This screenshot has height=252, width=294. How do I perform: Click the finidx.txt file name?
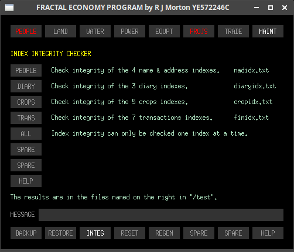click(251, 118)
